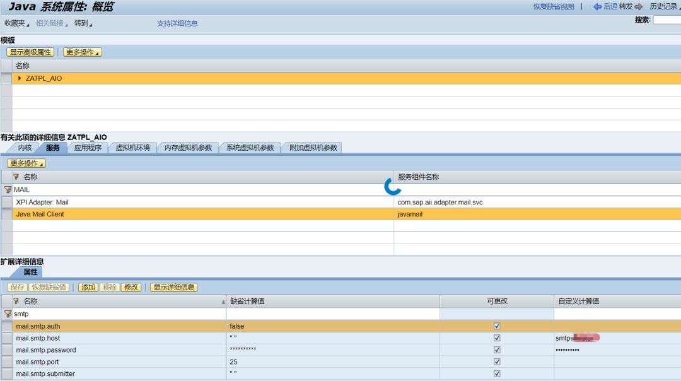Open the 历史记录 link
681x381 pixels.
(x=663, y=6)
